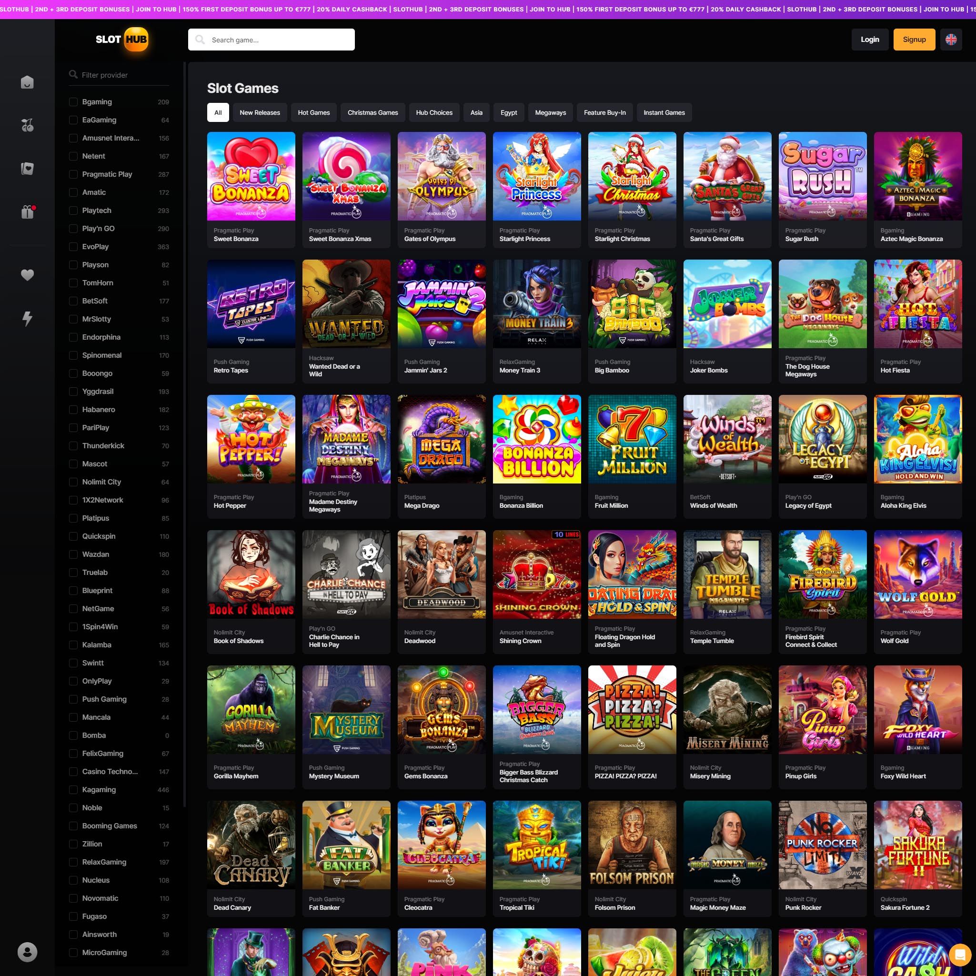Check the Pragmatic Play provider checkbox

tap(73, 174)
